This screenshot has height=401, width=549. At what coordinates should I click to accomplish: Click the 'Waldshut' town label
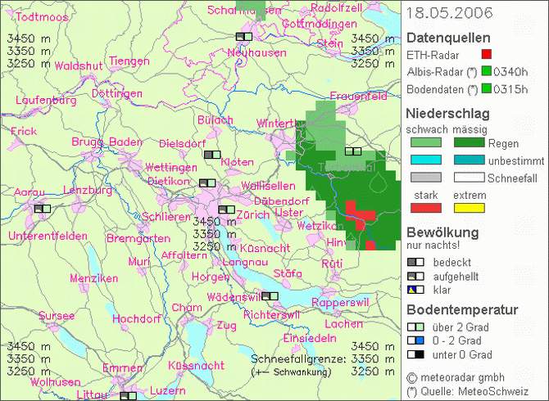tap(79, 65)
